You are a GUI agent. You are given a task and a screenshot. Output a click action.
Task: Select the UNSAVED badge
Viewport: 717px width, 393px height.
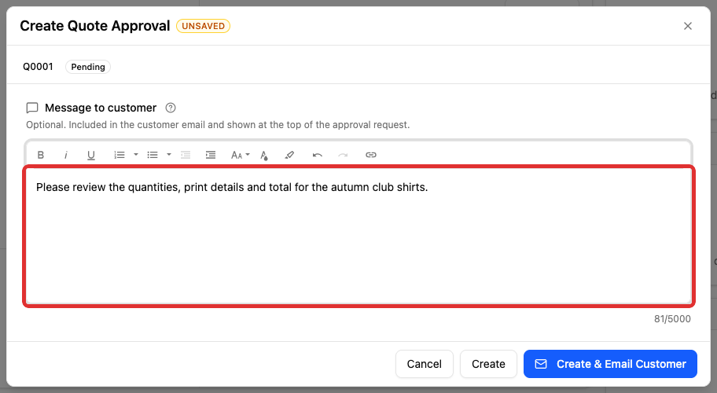[203, 26]
